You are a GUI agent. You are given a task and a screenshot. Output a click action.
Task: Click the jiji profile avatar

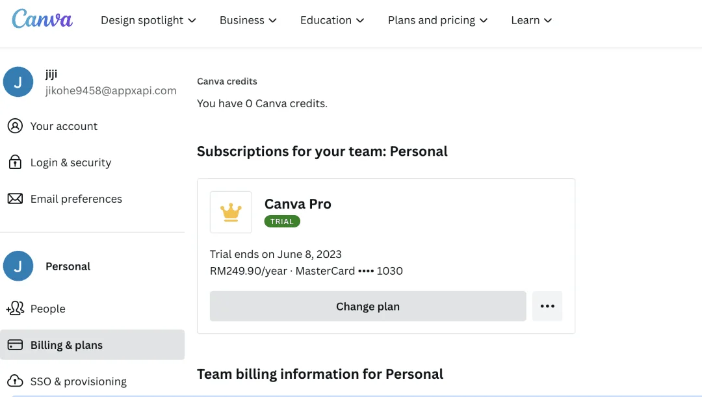(x=18, y=82)
